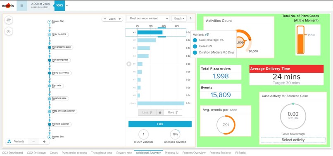The image size is (333, 156).
Task: Click the '1 of 207 variants' circle
Action: coord(143,135)
